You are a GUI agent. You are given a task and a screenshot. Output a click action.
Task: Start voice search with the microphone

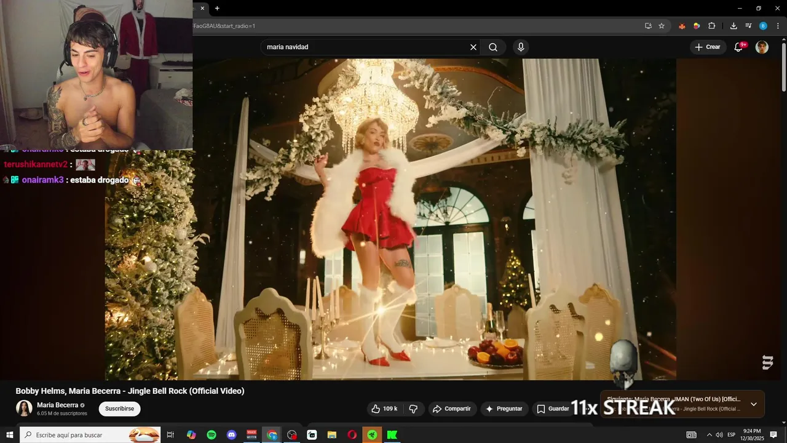pos(521,47)
